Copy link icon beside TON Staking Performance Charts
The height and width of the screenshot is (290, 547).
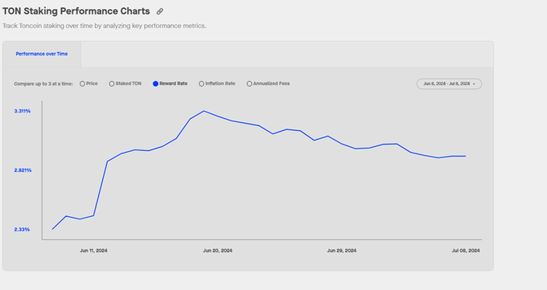coord(160,11)
